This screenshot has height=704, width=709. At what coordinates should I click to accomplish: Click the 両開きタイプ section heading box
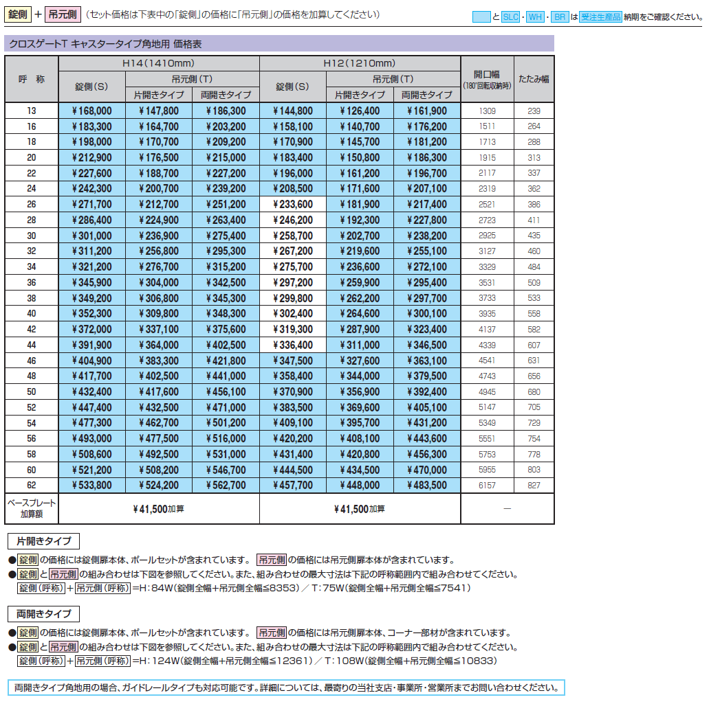[x=43, y=615]
